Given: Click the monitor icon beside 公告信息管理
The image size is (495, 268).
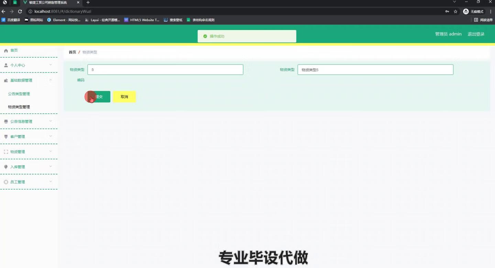Looking at the screenshot, I should (6, 121).
